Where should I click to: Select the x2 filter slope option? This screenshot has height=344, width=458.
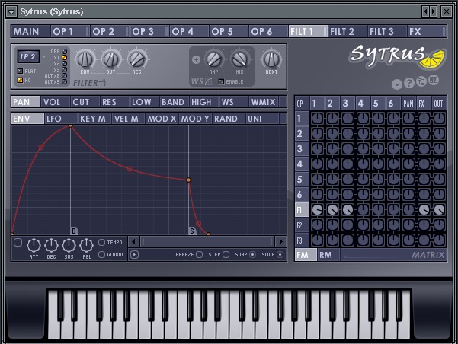(x=64, y=64)
